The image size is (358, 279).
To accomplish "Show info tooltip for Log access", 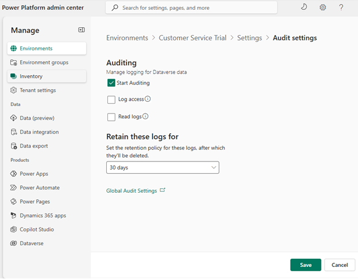I will tap(148, 99).
